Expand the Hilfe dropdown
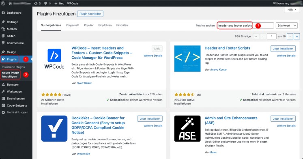The image size is (303, 159). pyautogui.click(x=292, y=10)
